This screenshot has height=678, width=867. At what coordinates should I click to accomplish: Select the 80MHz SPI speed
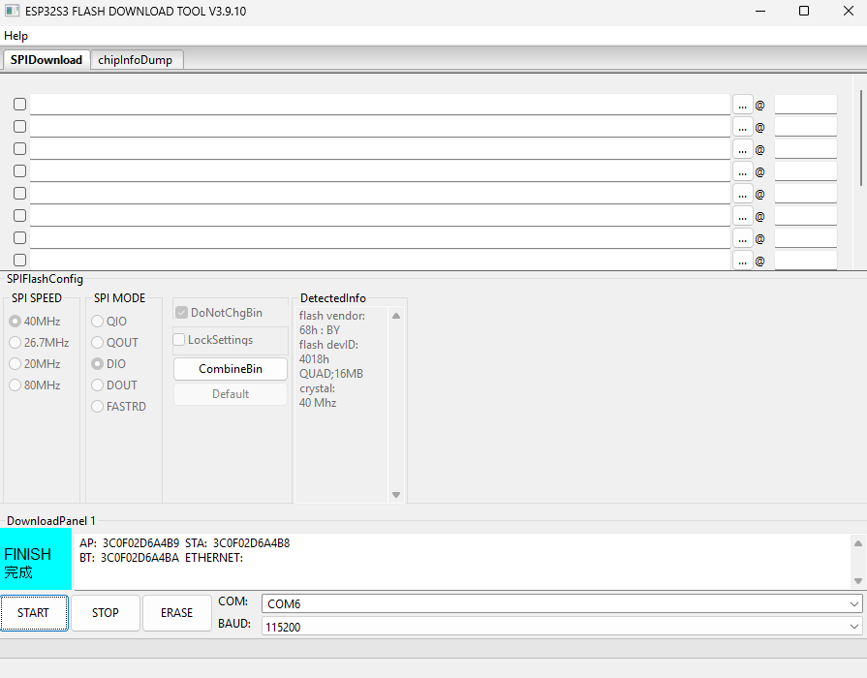35,385
